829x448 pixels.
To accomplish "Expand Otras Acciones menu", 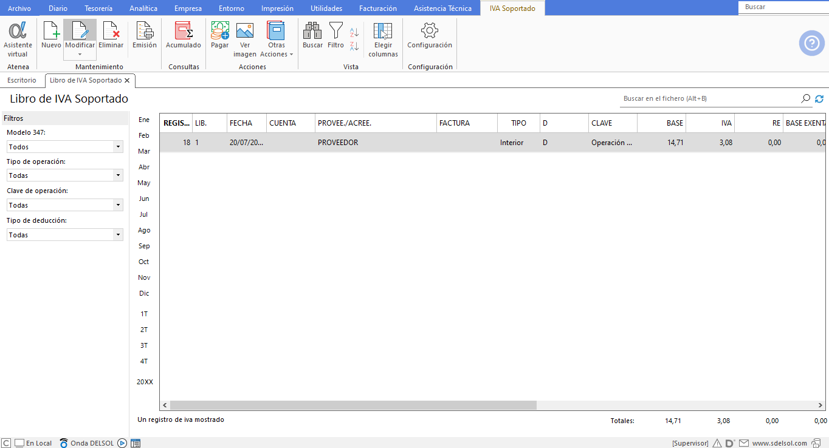I will [277, 39].
